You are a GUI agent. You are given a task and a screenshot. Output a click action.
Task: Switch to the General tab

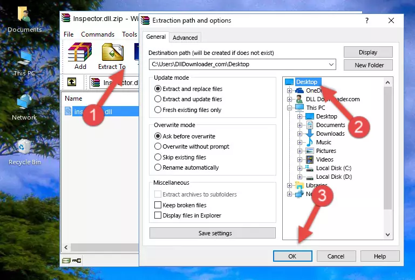(156, 37)
